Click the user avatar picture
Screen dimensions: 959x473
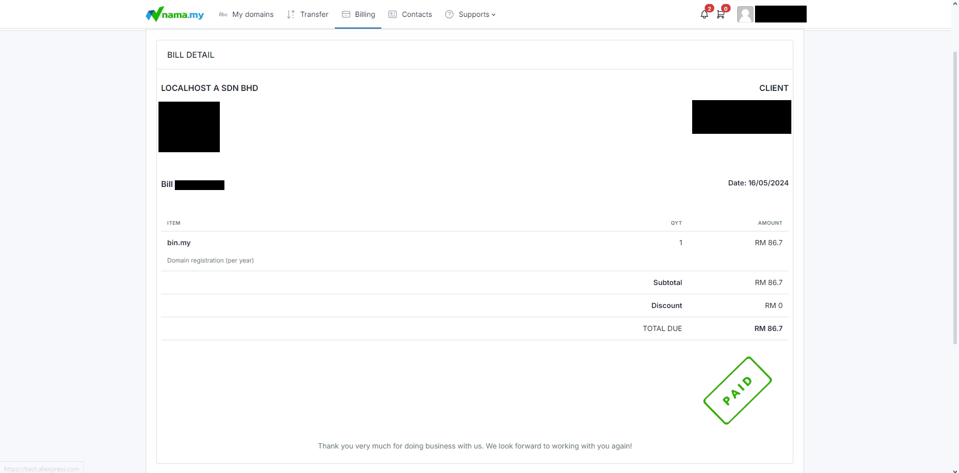point(745,14)
